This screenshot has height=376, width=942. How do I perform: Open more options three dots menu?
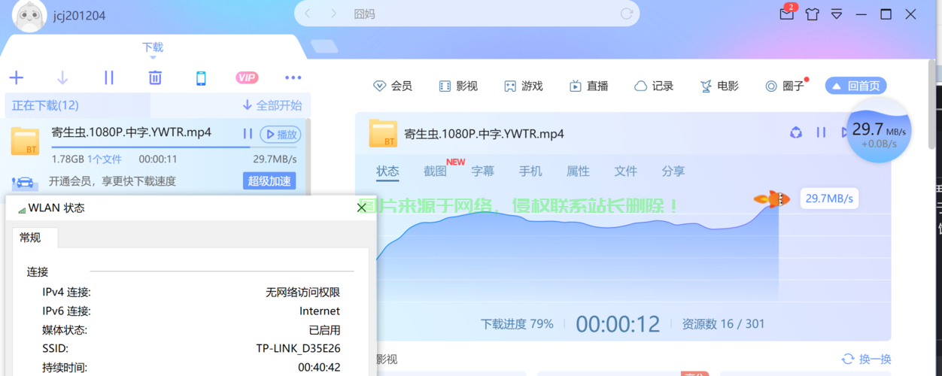293,77
